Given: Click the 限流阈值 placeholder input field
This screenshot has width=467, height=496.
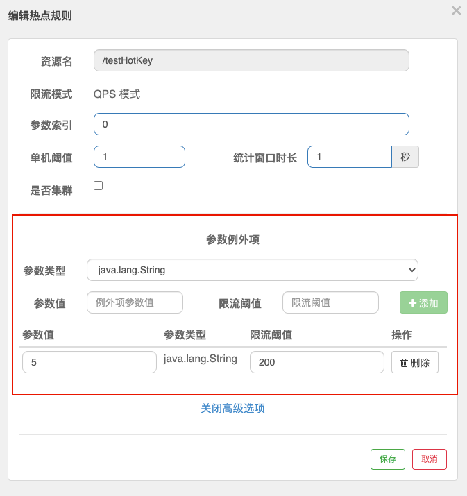Looking at the screenshot, I should click(x=330, y=302).
